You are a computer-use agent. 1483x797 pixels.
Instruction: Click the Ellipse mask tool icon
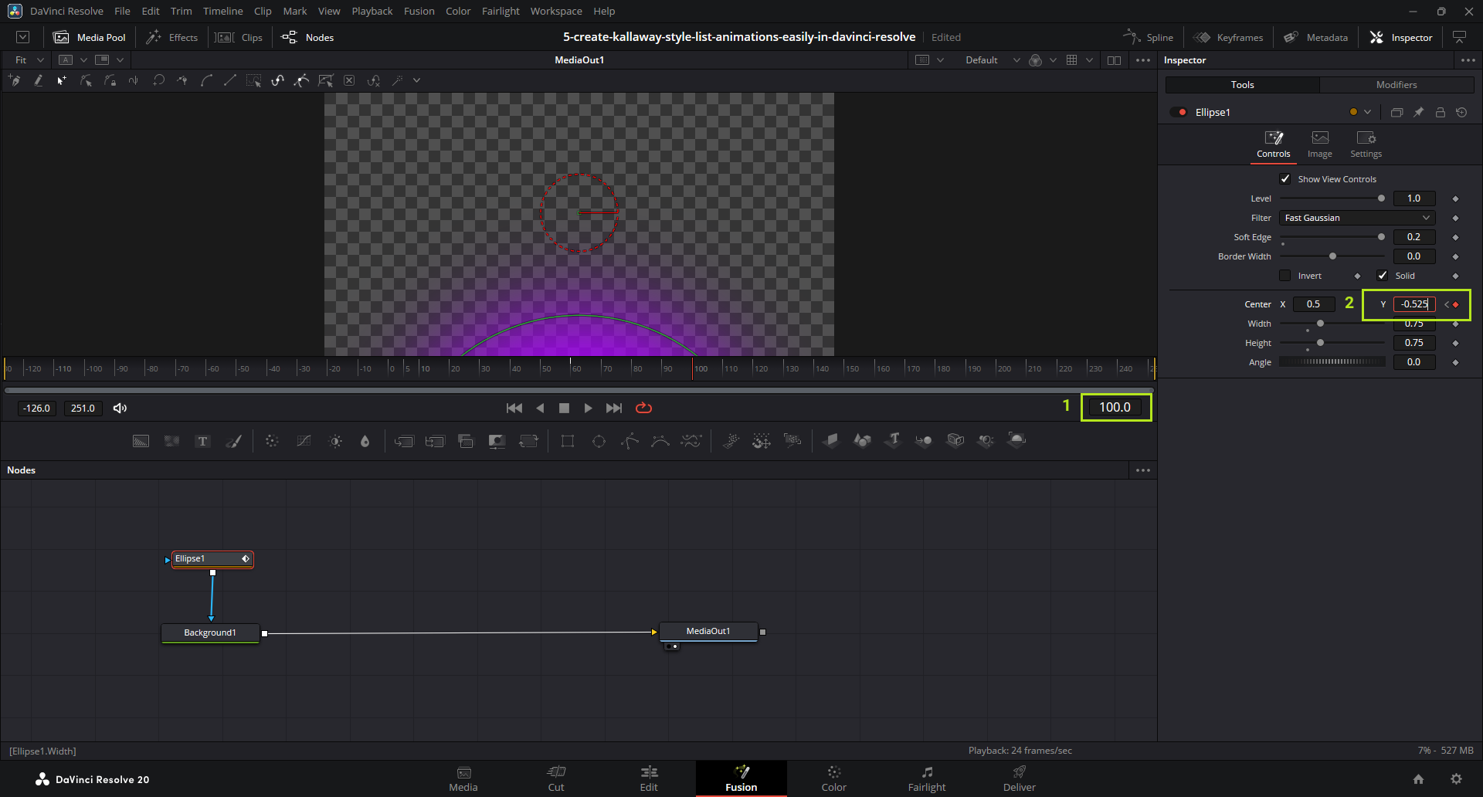[x=599, y=441]
